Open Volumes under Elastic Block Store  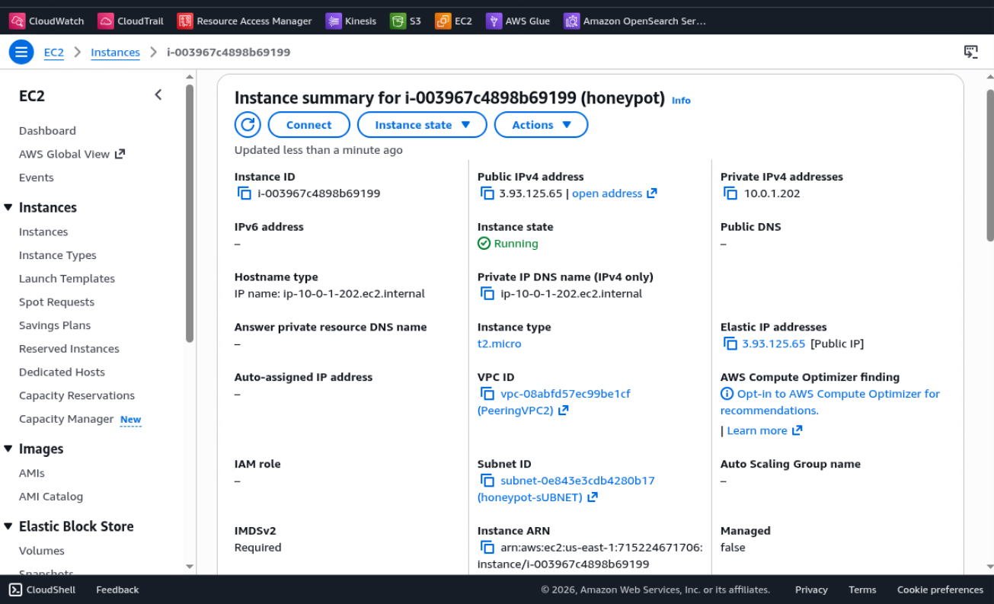point(42,551)
